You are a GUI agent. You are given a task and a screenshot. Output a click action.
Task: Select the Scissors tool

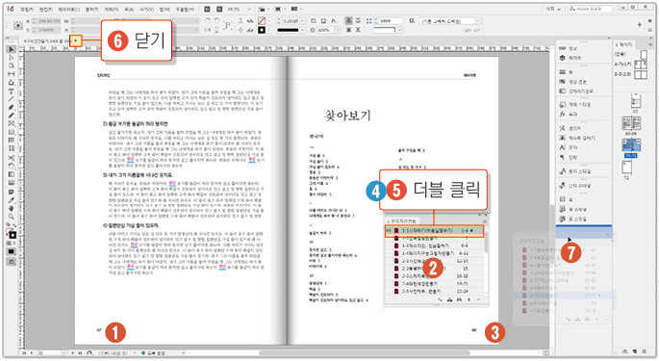pos(12,158)
